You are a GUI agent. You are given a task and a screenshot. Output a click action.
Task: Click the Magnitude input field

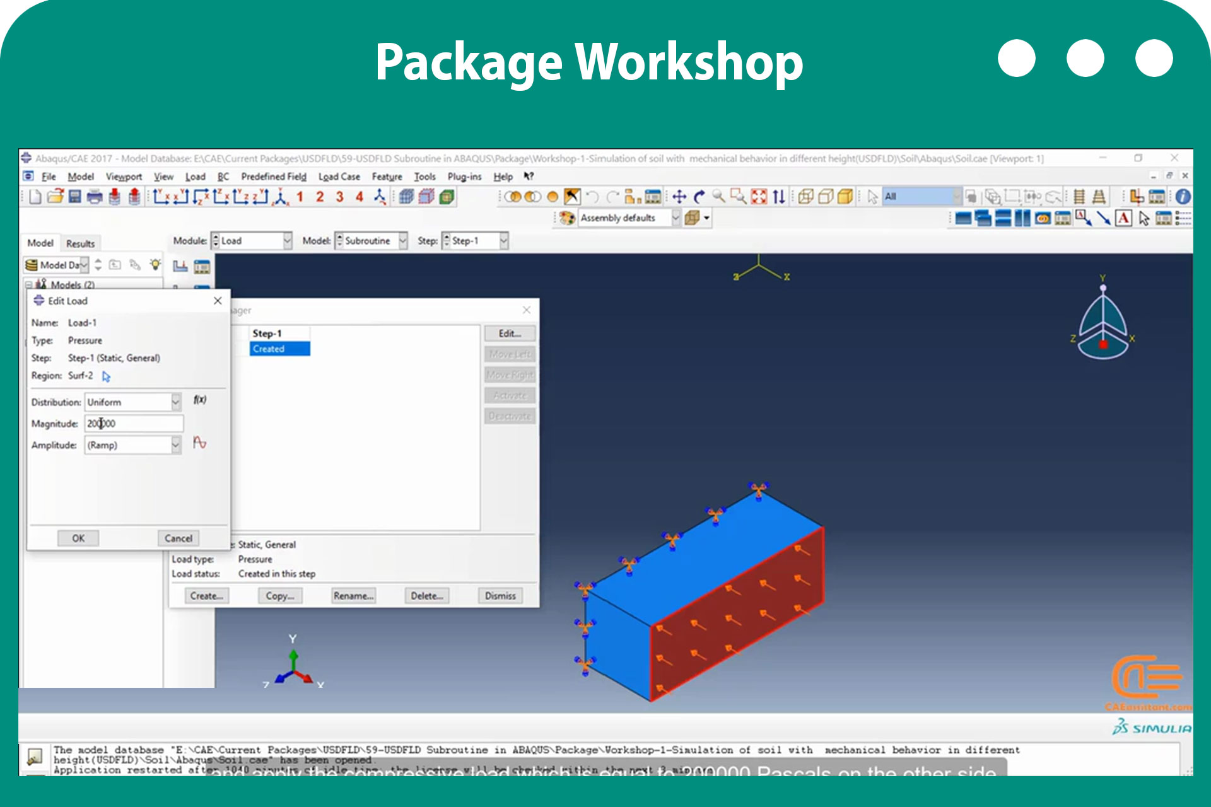point(134,424)
